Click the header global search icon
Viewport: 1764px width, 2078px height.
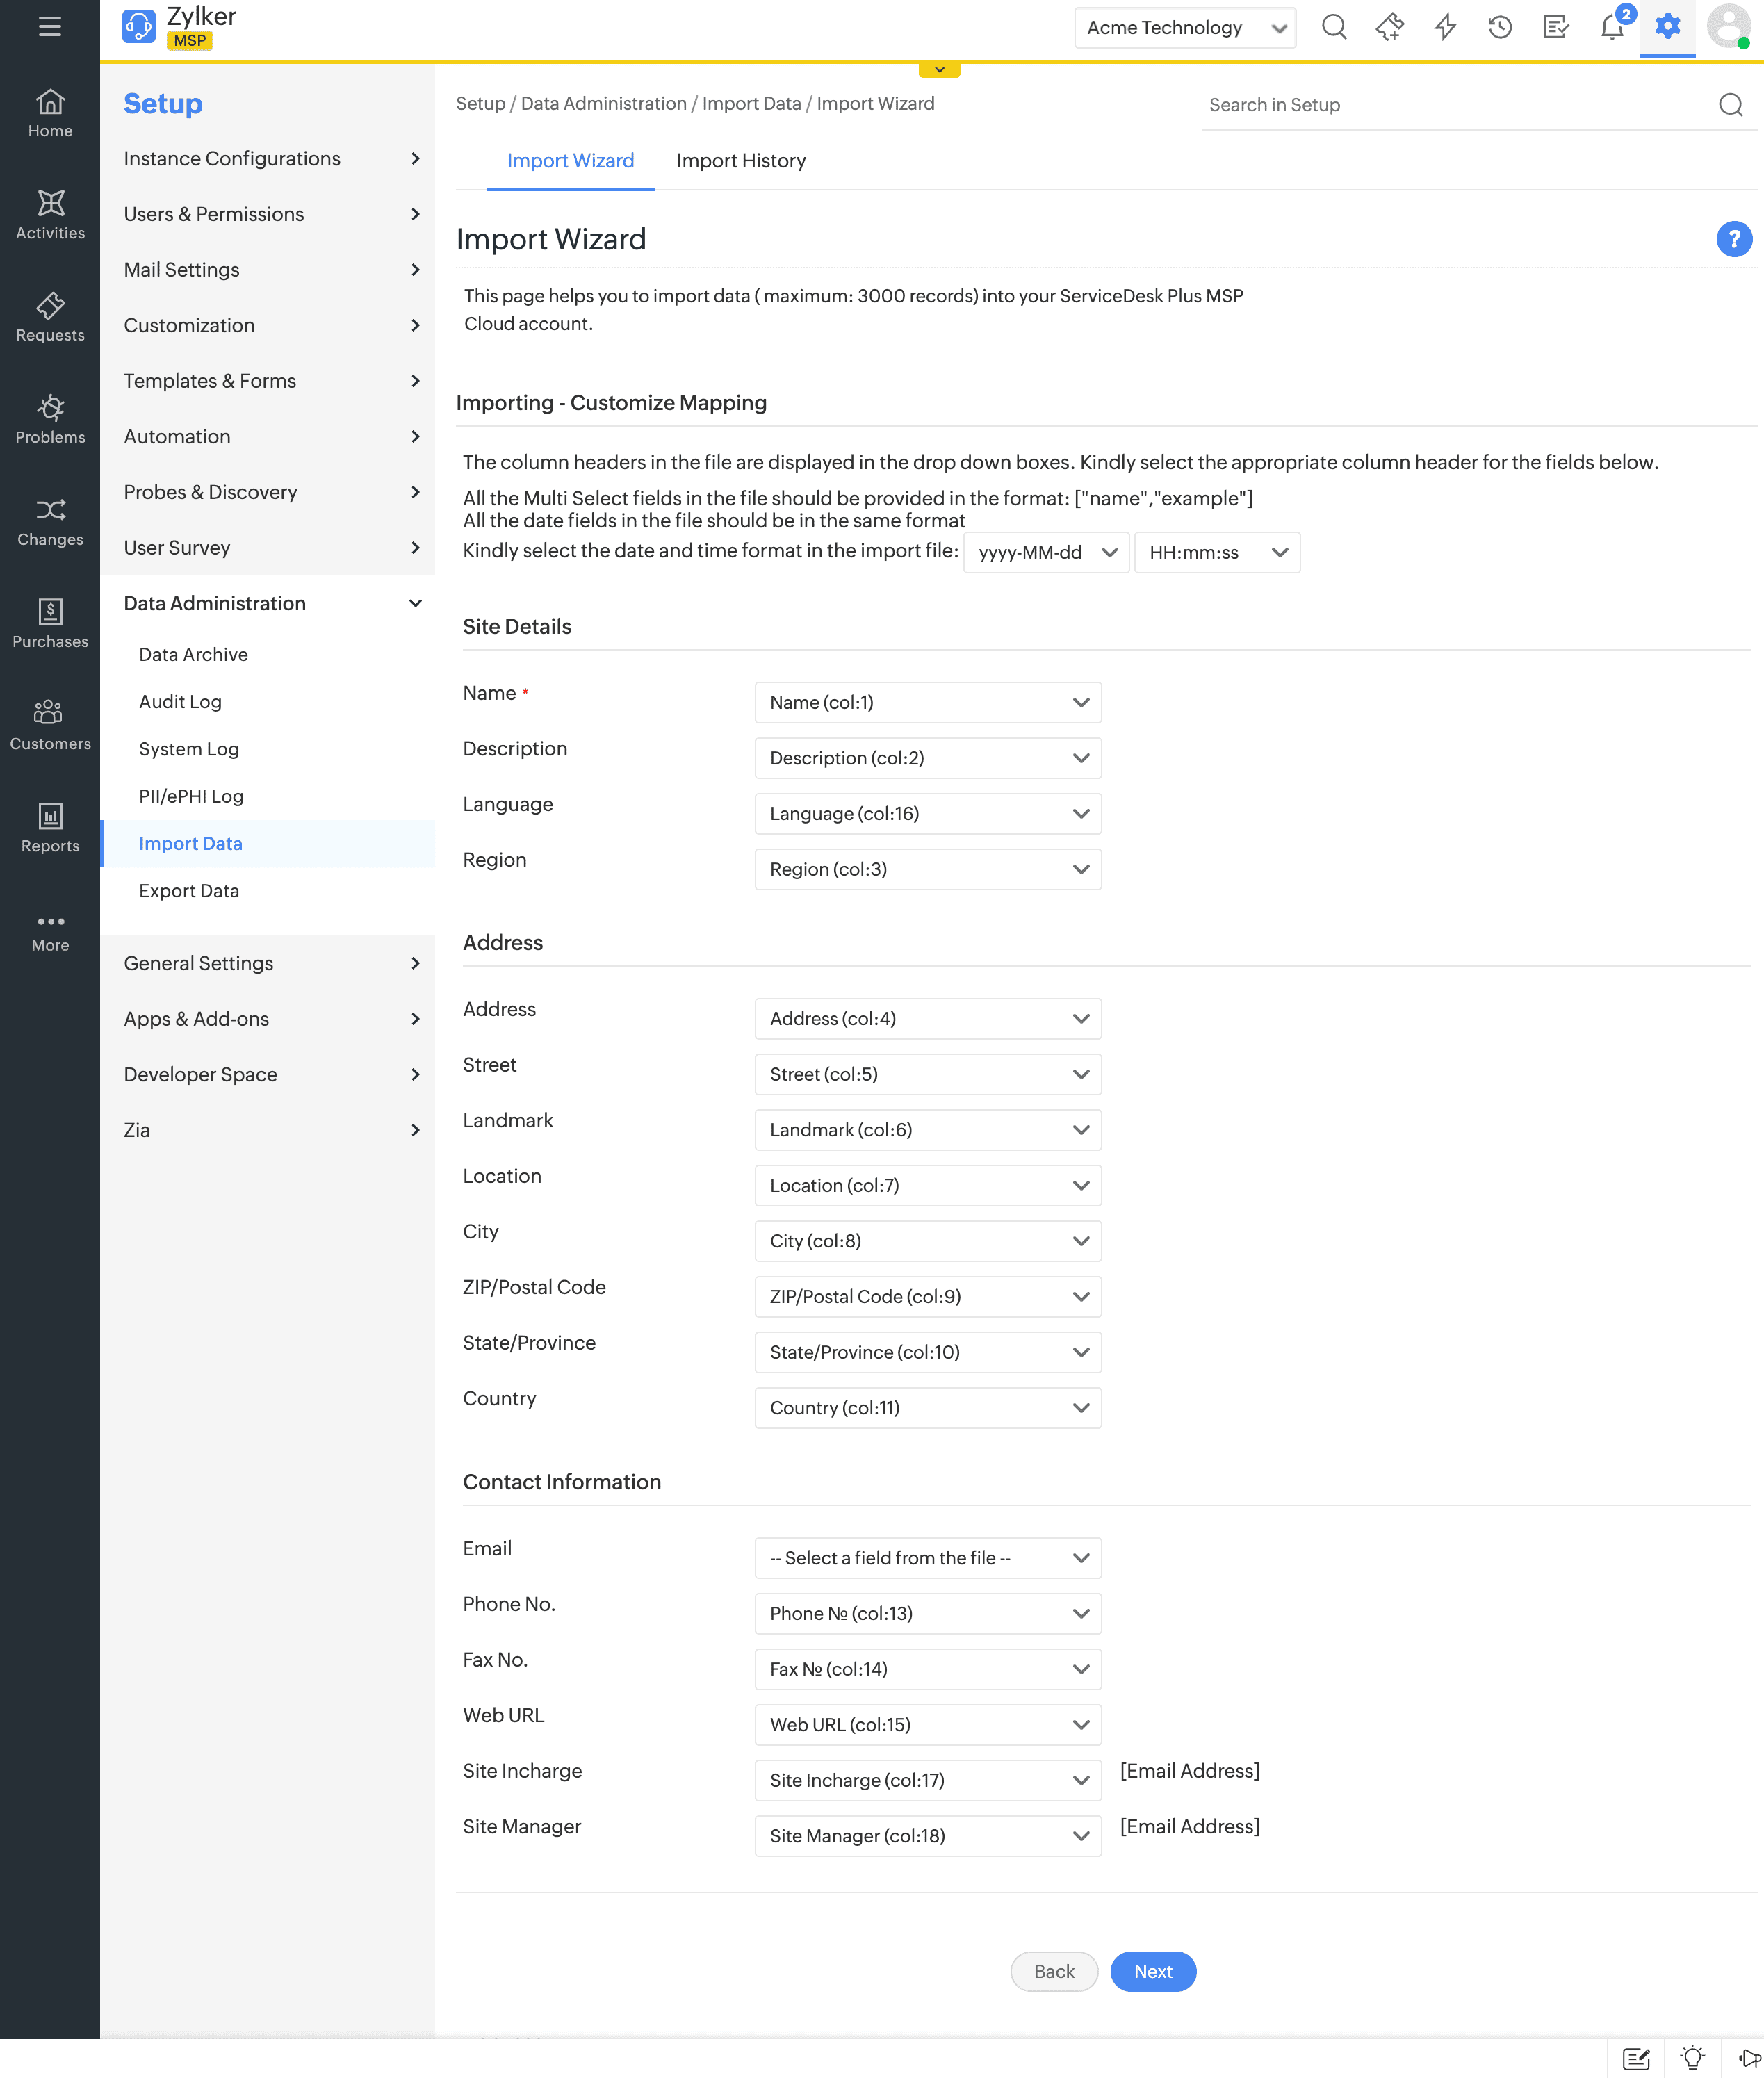coord(1333,27)
